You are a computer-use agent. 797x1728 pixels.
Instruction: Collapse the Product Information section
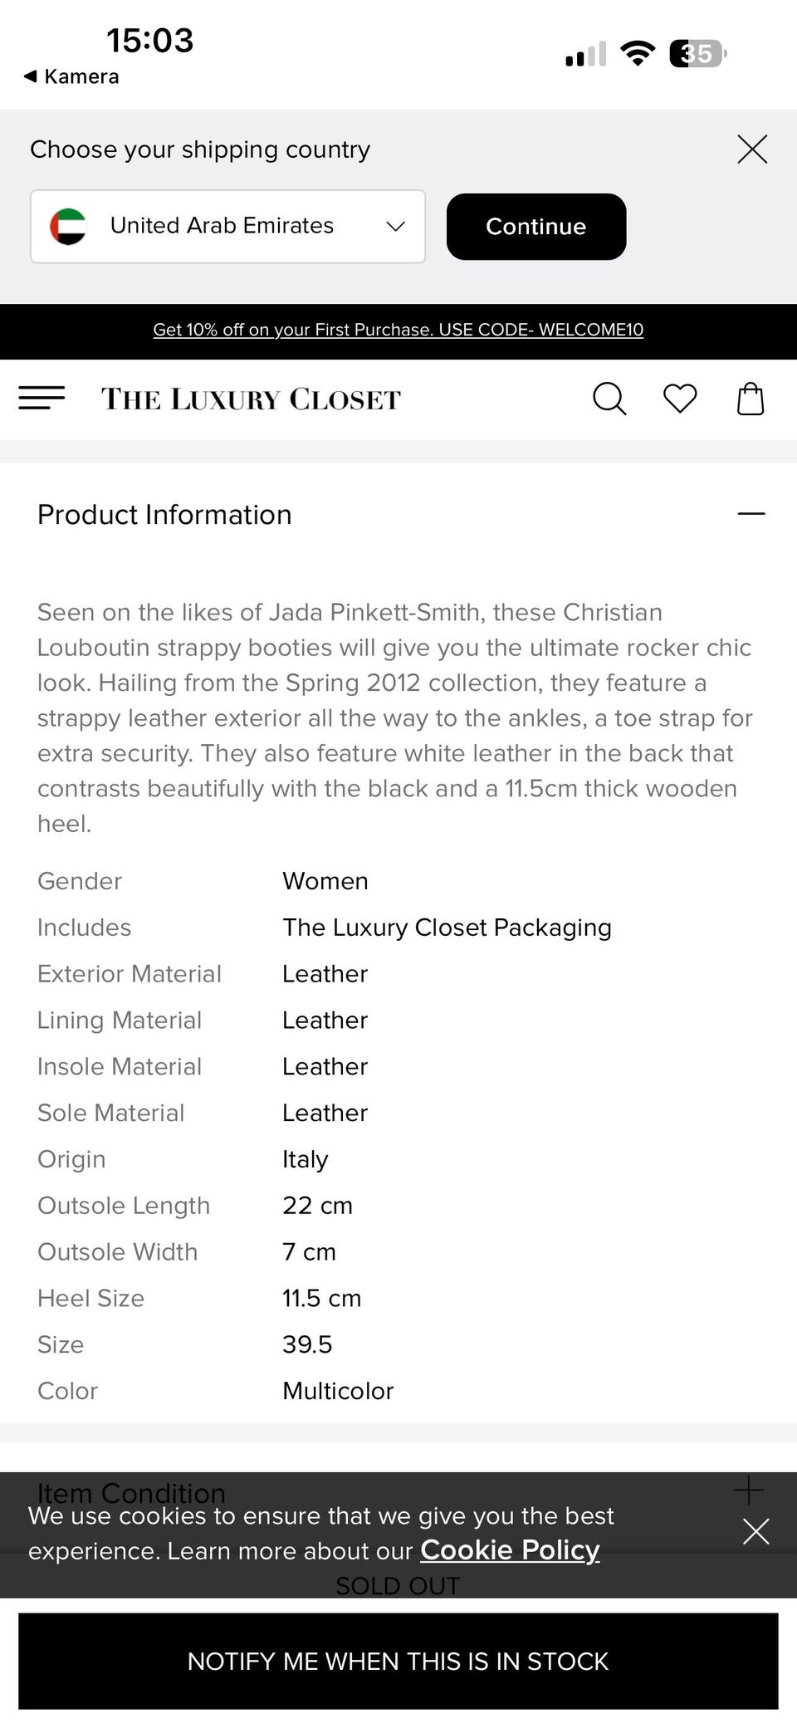751,514
